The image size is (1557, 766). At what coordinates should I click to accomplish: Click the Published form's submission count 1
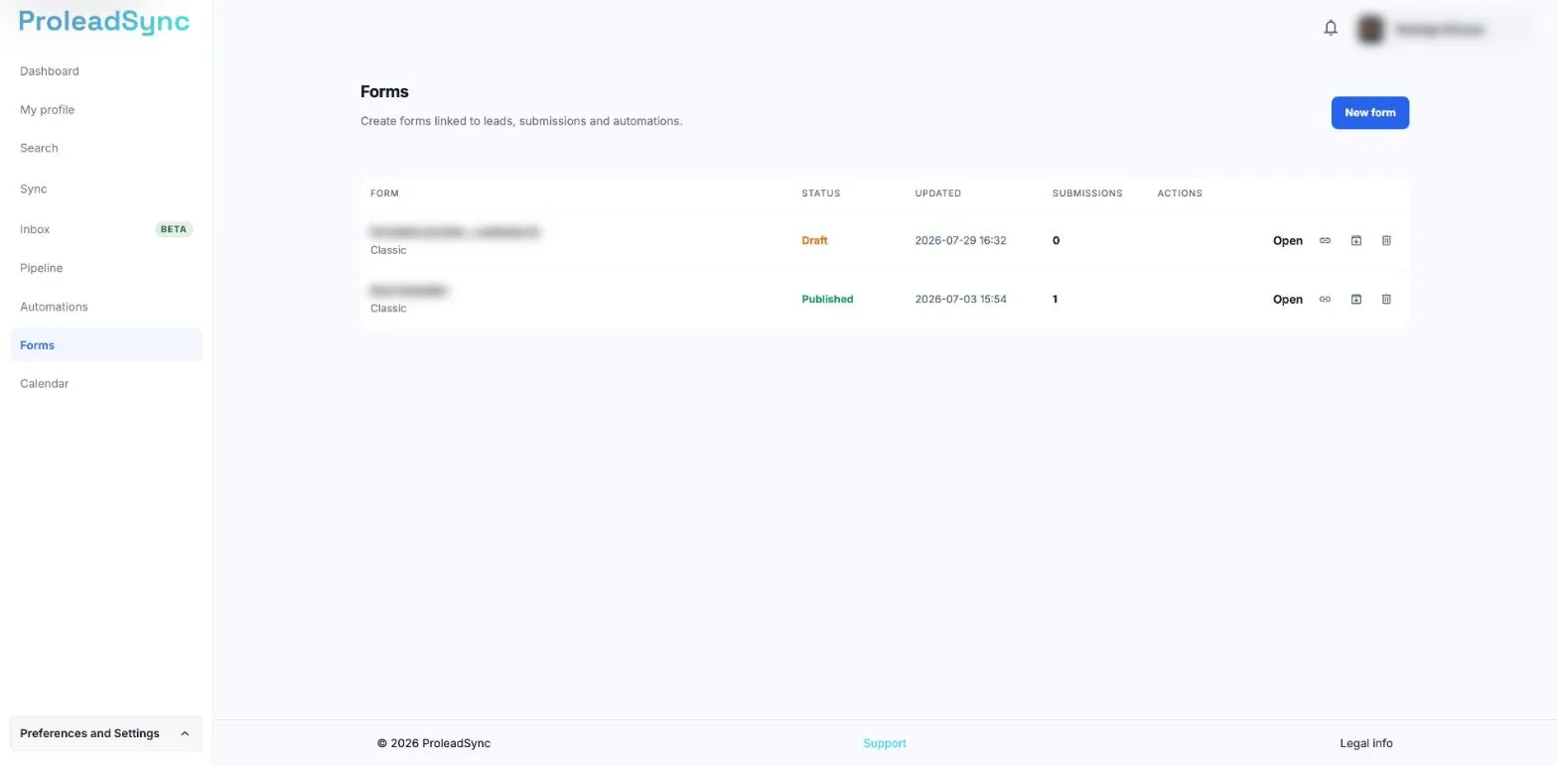click(x=1055, y=300)
